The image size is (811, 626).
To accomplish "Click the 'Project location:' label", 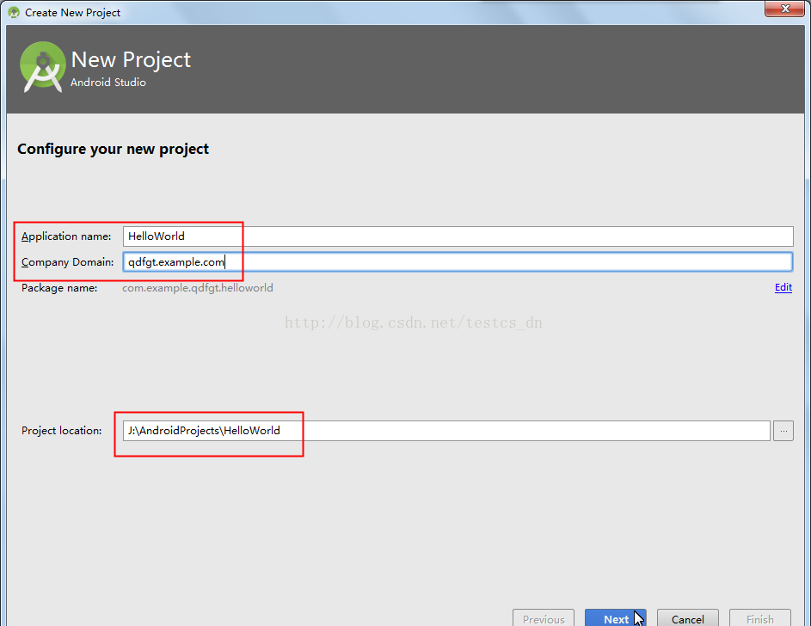I will coord(62,431).
